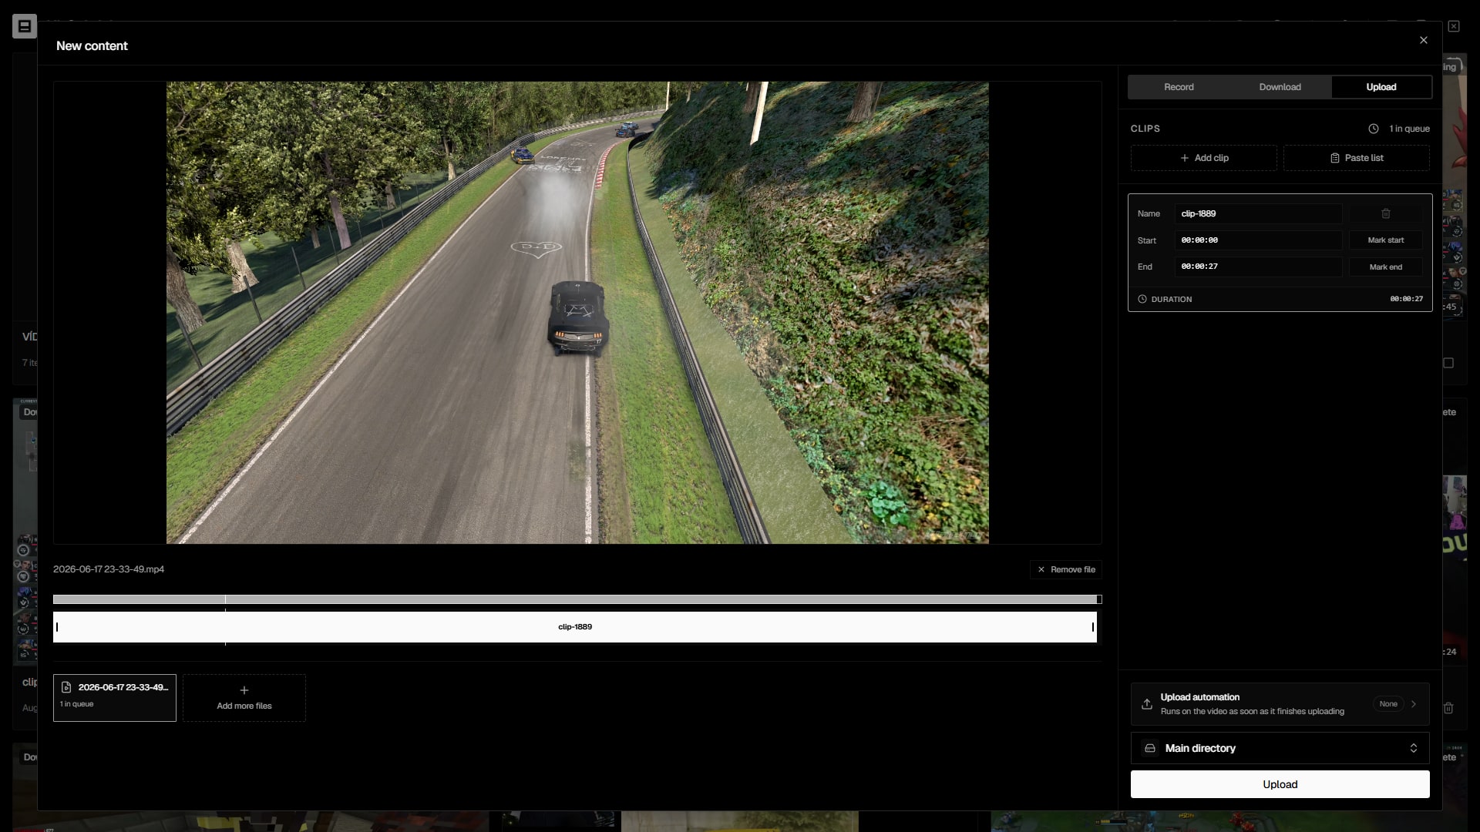Click the Start time field
This screenshot has height=832, width=1480.
(1258, 240)
